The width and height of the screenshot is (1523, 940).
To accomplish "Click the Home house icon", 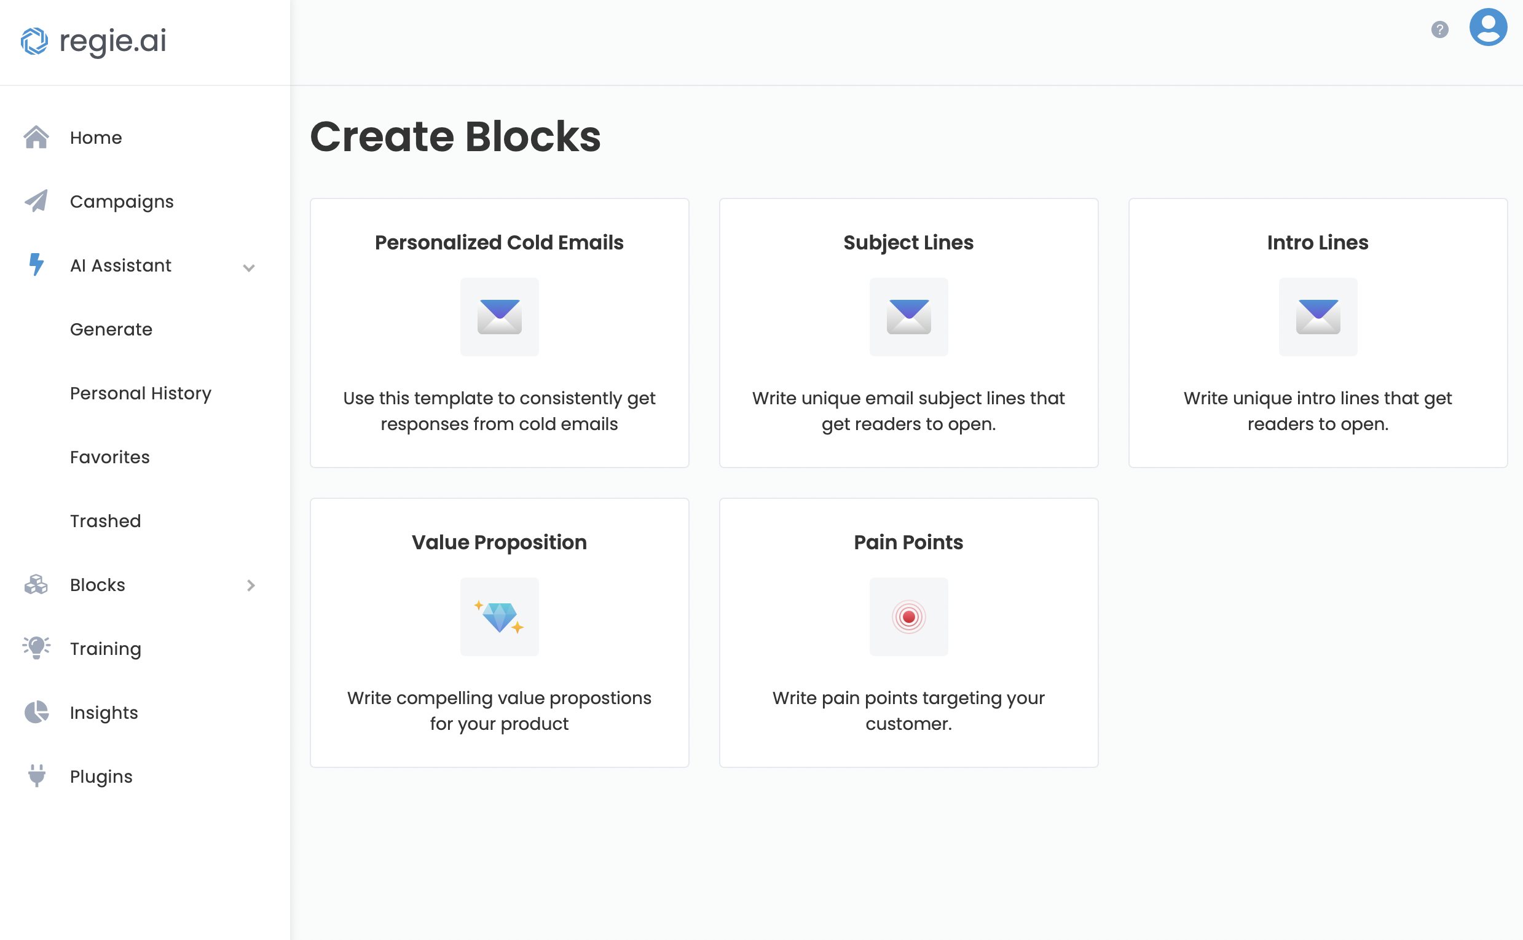I will pos(36,138).
